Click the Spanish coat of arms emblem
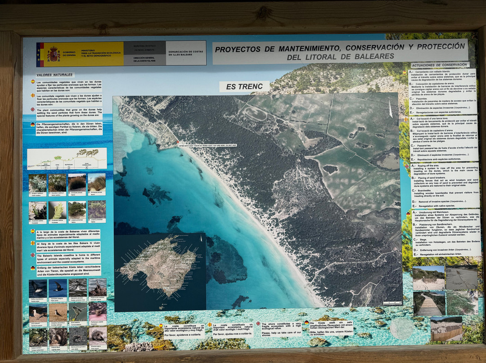The height and width of the screenshot is (363, 486). tap(54, 54)
